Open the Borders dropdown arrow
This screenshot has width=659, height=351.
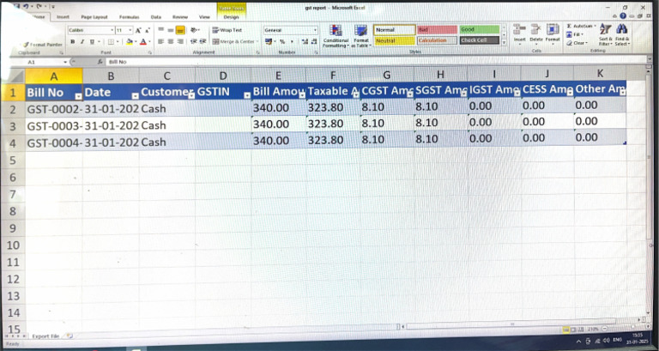(118, 41)
